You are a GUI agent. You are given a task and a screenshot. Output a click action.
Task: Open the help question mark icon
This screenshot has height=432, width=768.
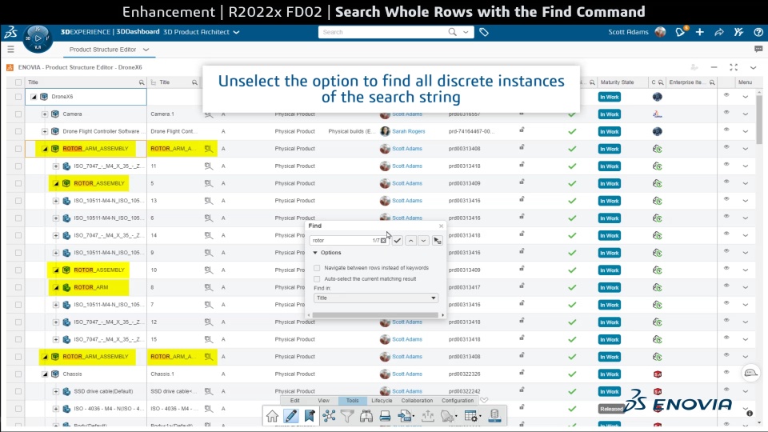coord(758,32)
